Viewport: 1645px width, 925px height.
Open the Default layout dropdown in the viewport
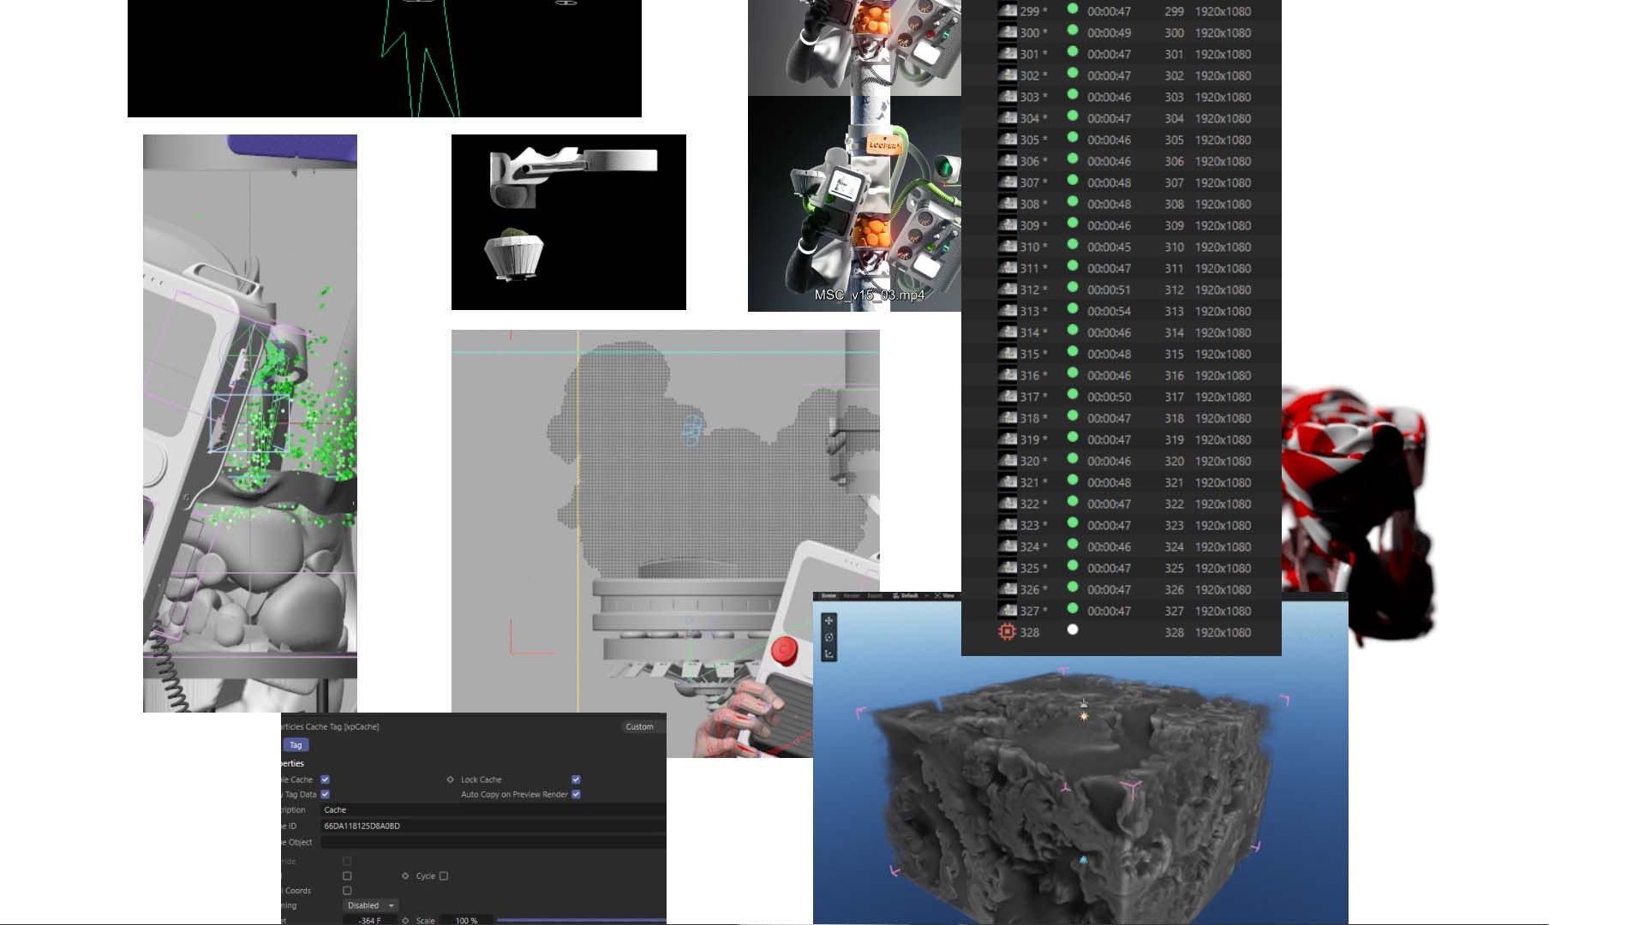pyautogui.click(x=909, y=595)
